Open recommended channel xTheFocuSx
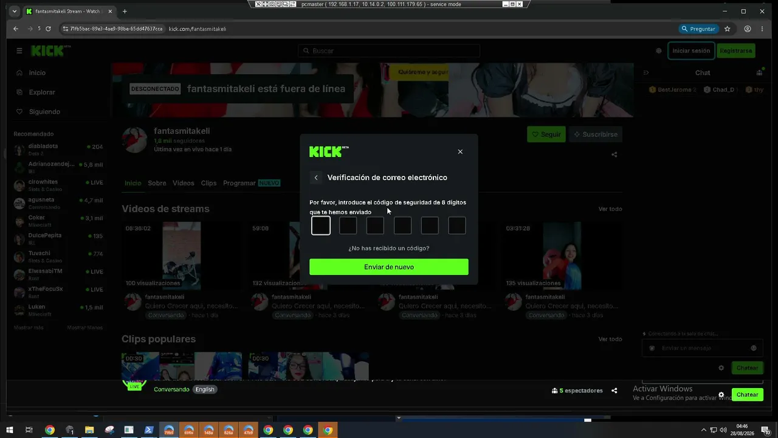Image resolution: width=778 pixels, height=438 pixels. click(x=58, y=291)
